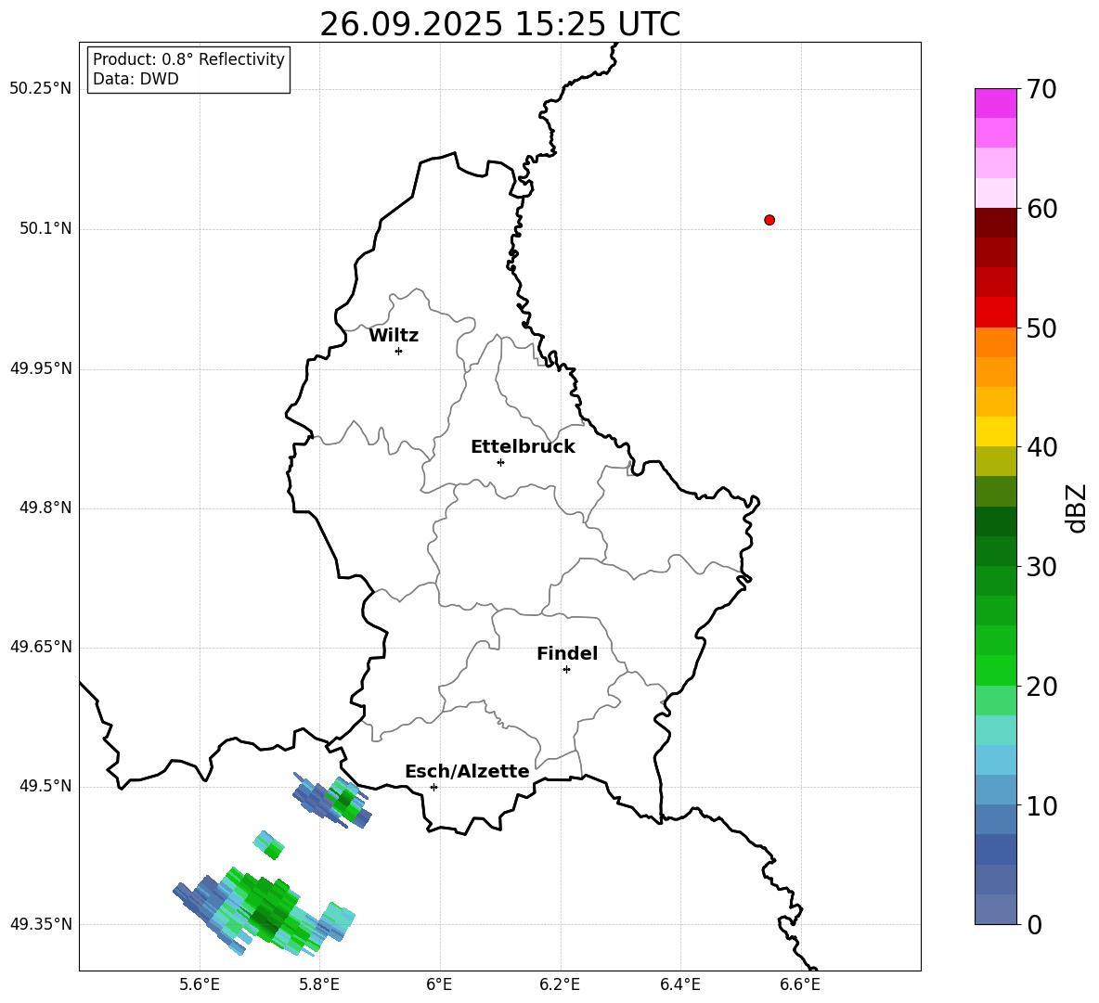Click the 0 tick on colorbar
Image resolution: width=1099 pixels, height=1003 pixels.
tap(1034, 925)
